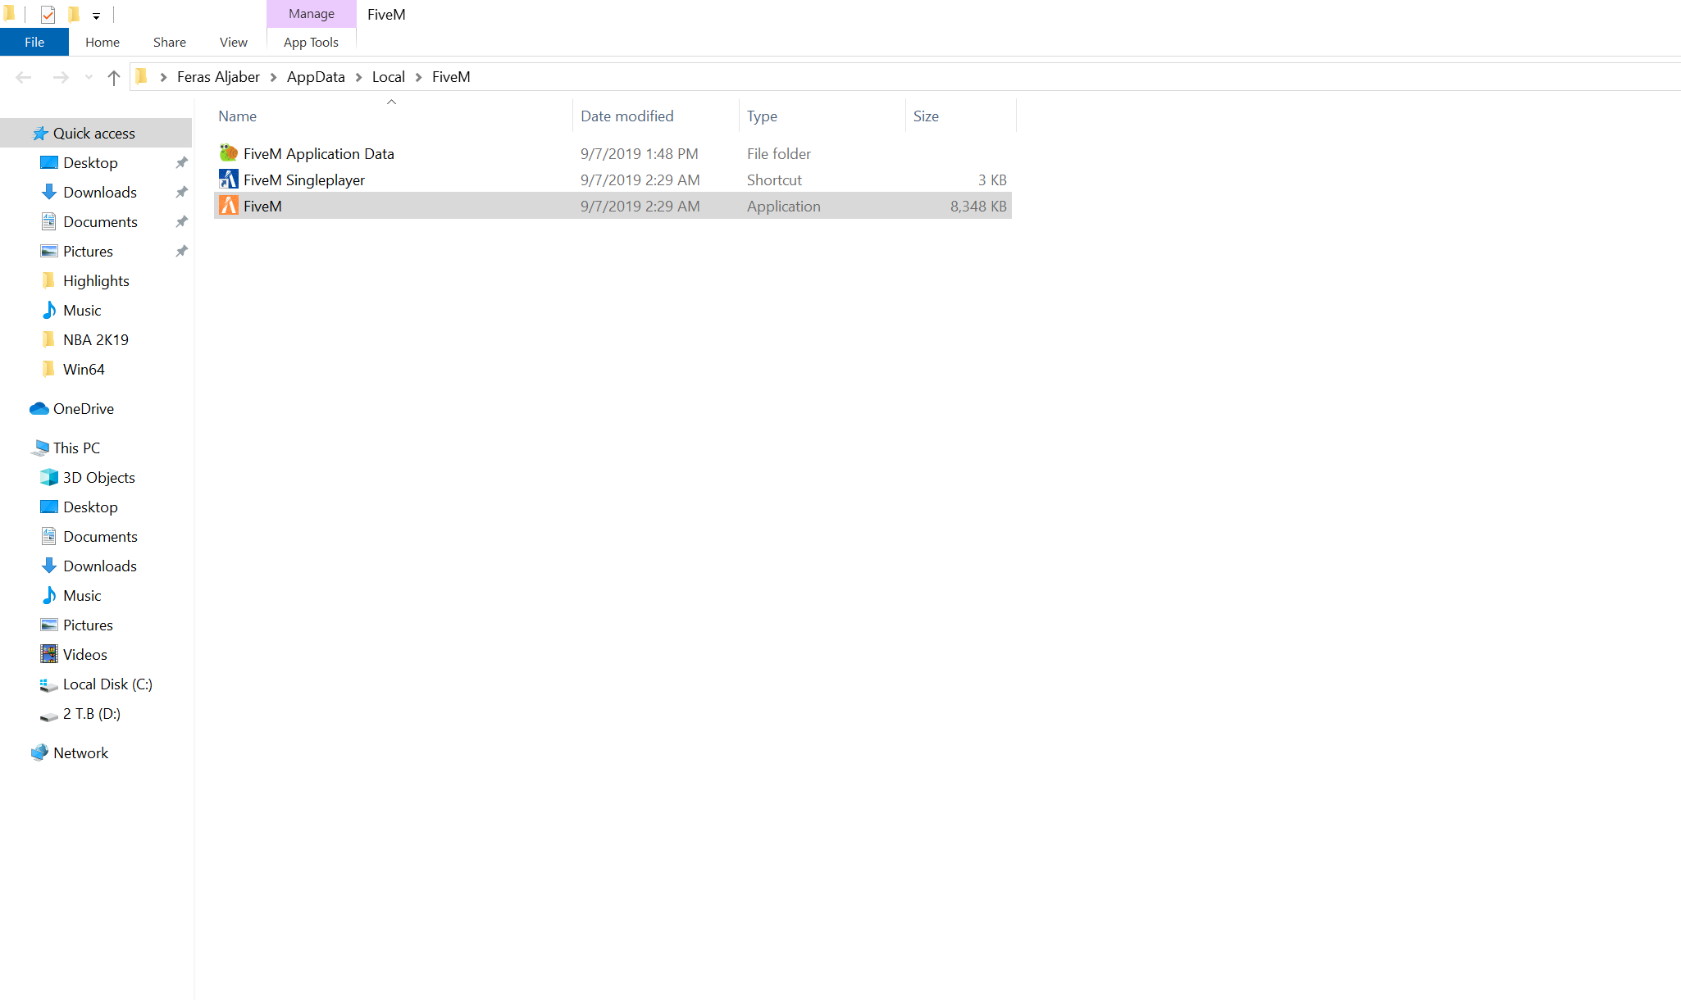Click the Up directory arrow
Viewport: 1681px width, 1000px height.
coord(114,77)
